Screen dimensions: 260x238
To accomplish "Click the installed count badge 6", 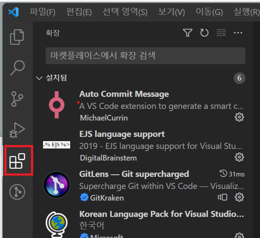I will (x=239, y=78).
